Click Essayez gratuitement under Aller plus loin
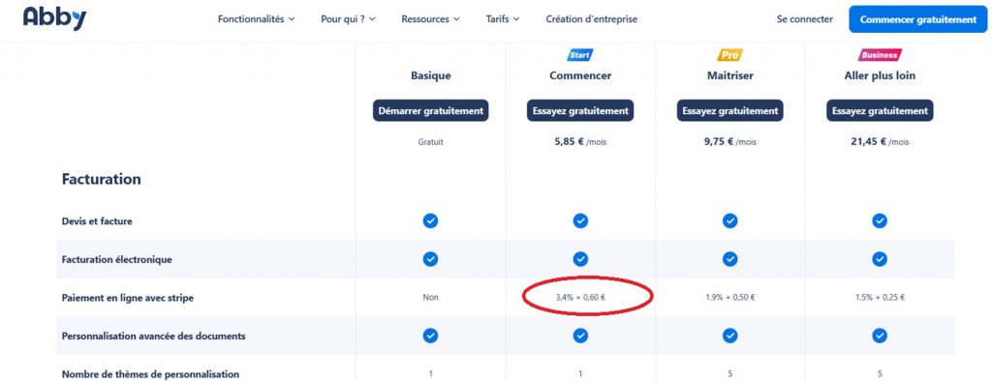This screenshot has width=992, height=381. [x=880, y=110]
